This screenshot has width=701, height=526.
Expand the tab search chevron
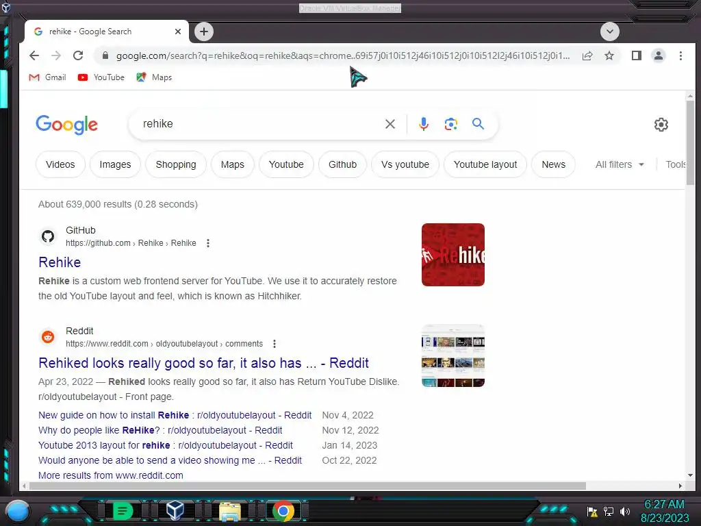point(610,32)
